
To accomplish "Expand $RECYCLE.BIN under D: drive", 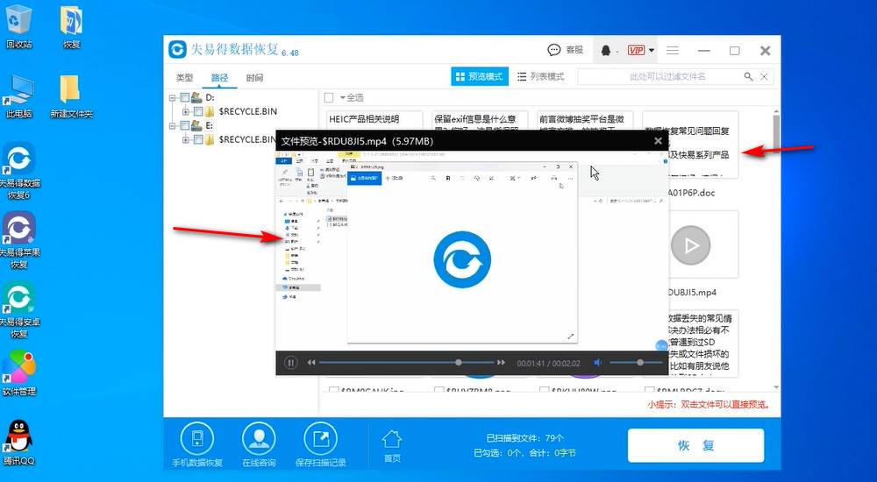I will (x=186, y=112).
